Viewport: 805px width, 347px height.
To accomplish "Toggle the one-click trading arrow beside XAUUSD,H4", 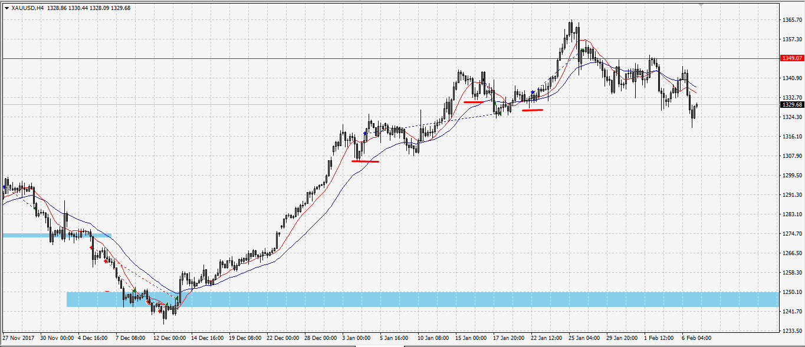I will [x=6, y=8].
